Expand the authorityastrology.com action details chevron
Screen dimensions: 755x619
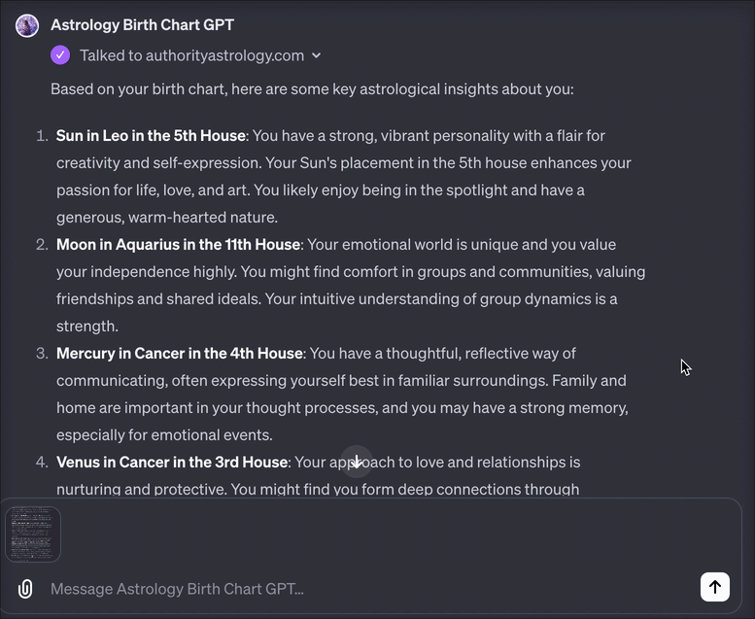pos(317,55)
